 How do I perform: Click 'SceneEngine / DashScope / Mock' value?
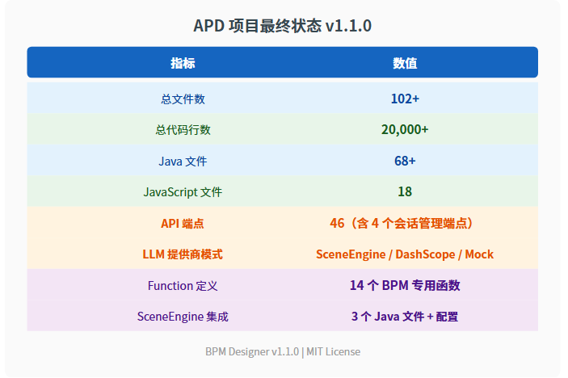(405, 254)
